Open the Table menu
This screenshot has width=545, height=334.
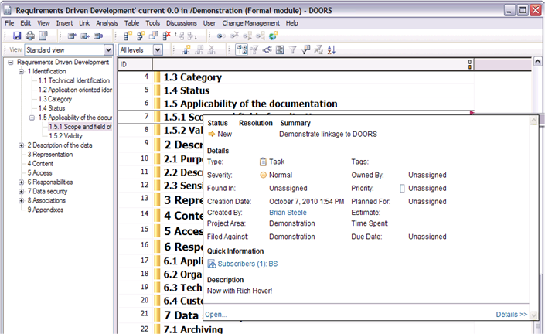(x=131, y=23)
